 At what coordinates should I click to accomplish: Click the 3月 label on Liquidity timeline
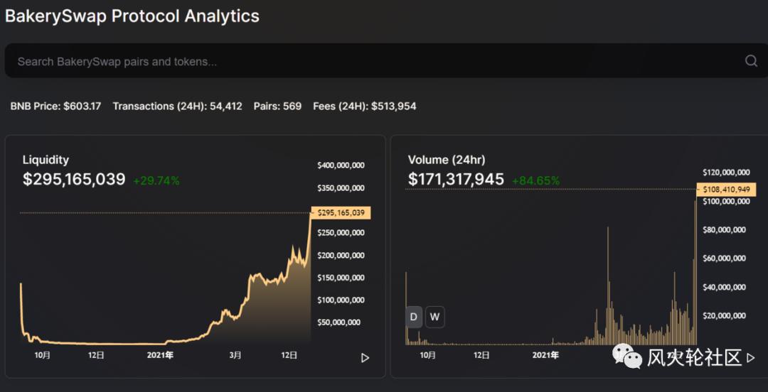tap(235, 354)
